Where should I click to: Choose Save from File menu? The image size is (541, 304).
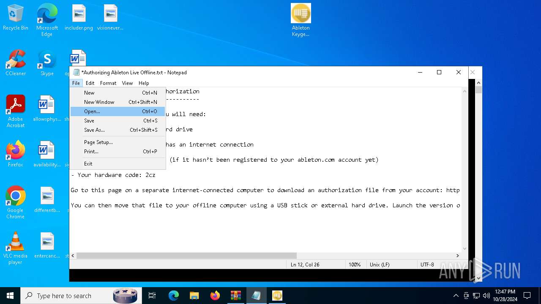(117, 121)
